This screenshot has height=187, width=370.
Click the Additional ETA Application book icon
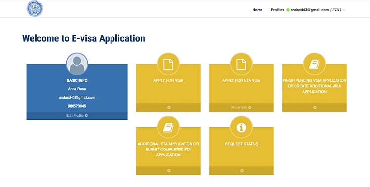tap(168, 127)
